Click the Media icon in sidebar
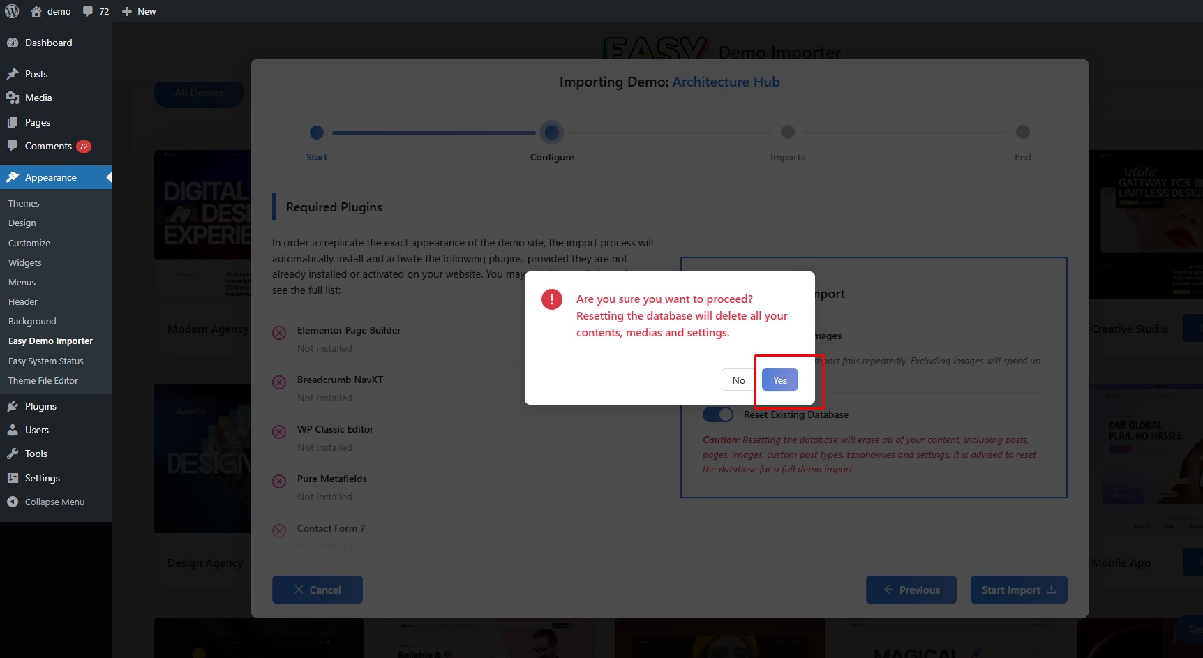 (x=13, y=98)
